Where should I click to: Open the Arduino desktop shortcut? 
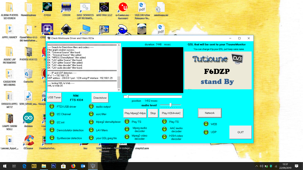coord(28,118)
